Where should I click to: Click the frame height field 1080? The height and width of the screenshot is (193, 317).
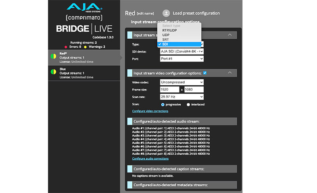point(194,90)
